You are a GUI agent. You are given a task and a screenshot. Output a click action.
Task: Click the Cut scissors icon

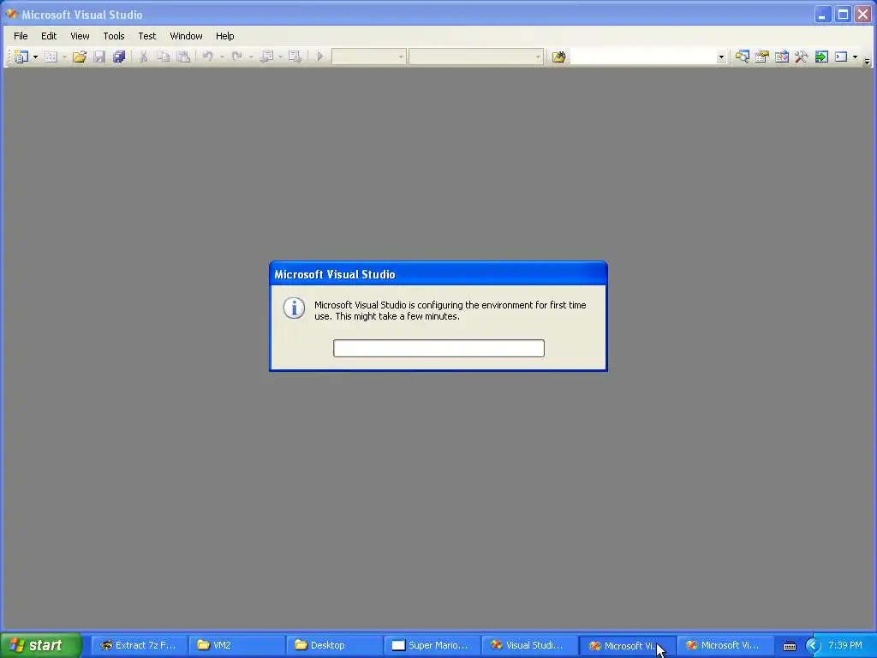pyautogui.click(x=143, y=57)
